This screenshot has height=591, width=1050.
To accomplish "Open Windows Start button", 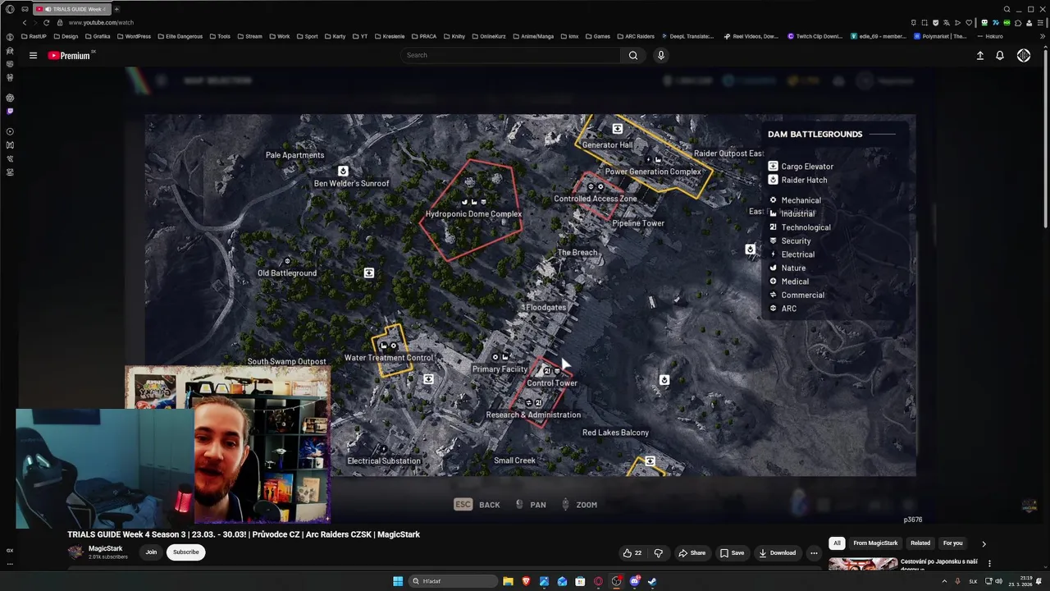I will coord(398,581).
